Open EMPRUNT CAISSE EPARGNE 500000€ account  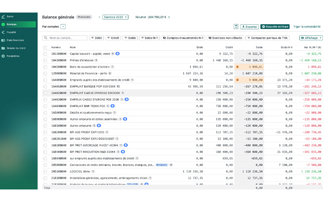click(95, 93)
